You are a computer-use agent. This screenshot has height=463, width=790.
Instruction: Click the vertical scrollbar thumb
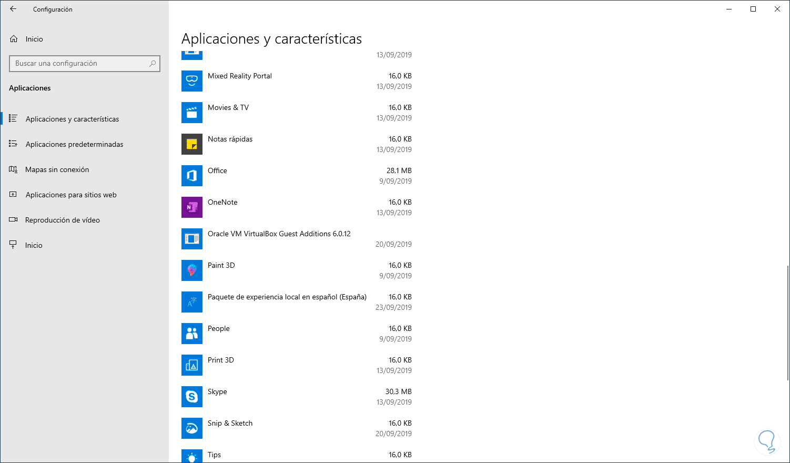click(787, 323)
